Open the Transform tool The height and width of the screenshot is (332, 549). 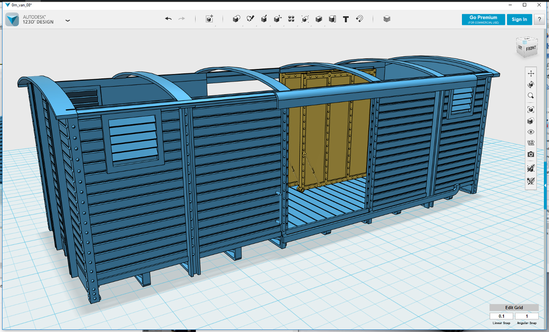coord(209,19)
